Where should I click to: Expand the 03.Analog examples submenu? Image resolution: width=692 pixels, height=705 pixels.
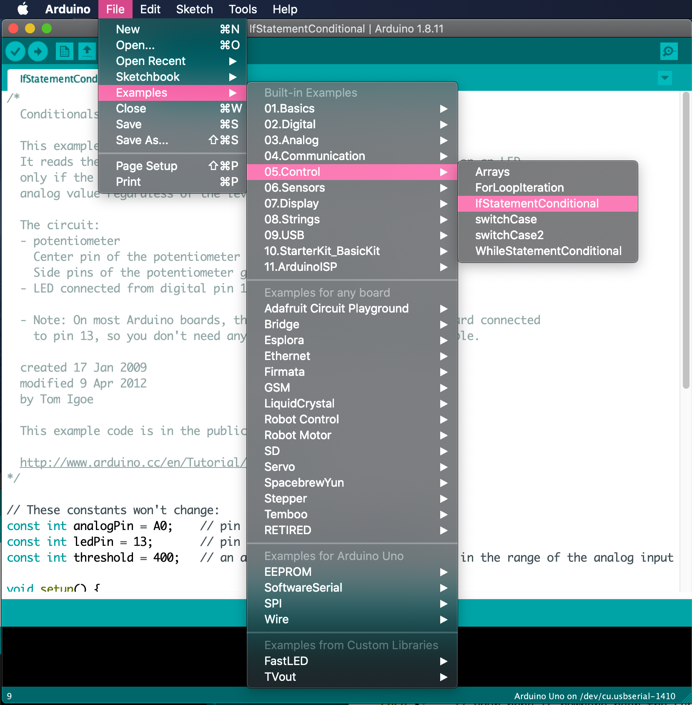coord(352,140)
